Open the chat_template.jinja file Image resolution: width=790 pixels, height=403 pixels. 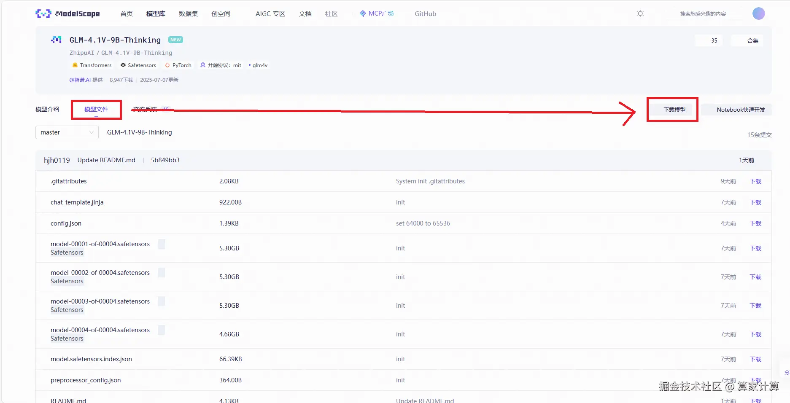click(x=77, y=202)
